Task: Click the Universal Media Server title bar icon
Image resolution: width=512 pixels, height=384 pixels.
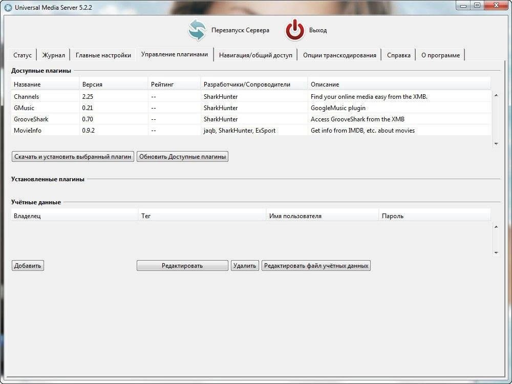Action: [x=9, y=7]
